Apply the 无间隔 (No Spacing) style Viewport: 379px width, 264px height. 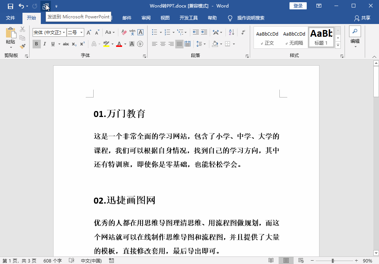coord(294,37)
